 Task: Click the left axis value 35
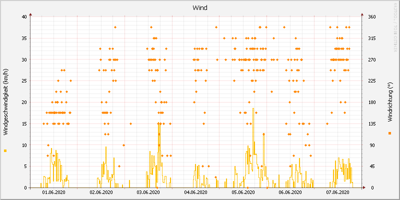click(24, 38)
